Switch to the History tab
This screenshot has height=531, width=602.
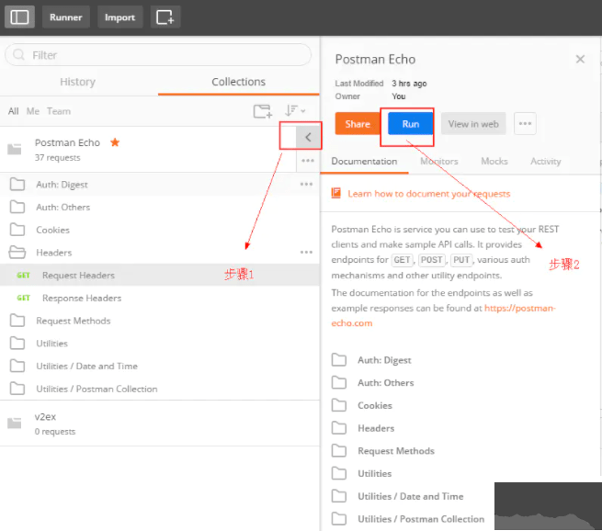(77, 82)
